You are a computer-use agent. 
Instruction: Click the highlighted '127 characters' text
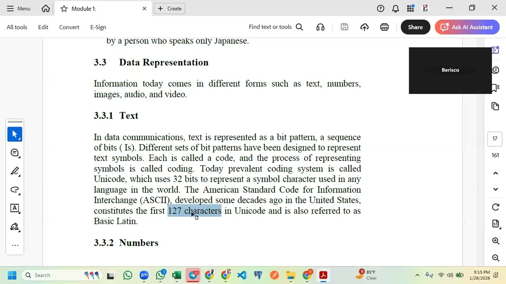pos(194,211)
